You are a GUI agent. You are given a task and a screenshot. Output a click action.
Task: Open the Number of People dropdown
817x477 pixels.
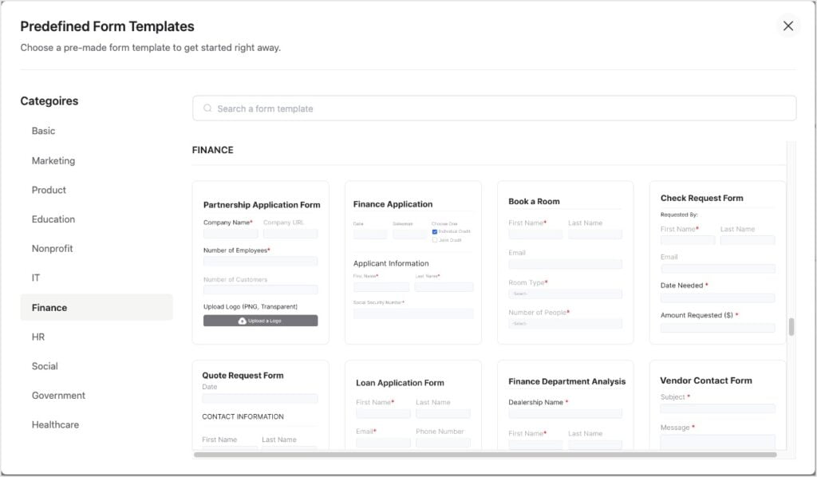pos(566,323)
